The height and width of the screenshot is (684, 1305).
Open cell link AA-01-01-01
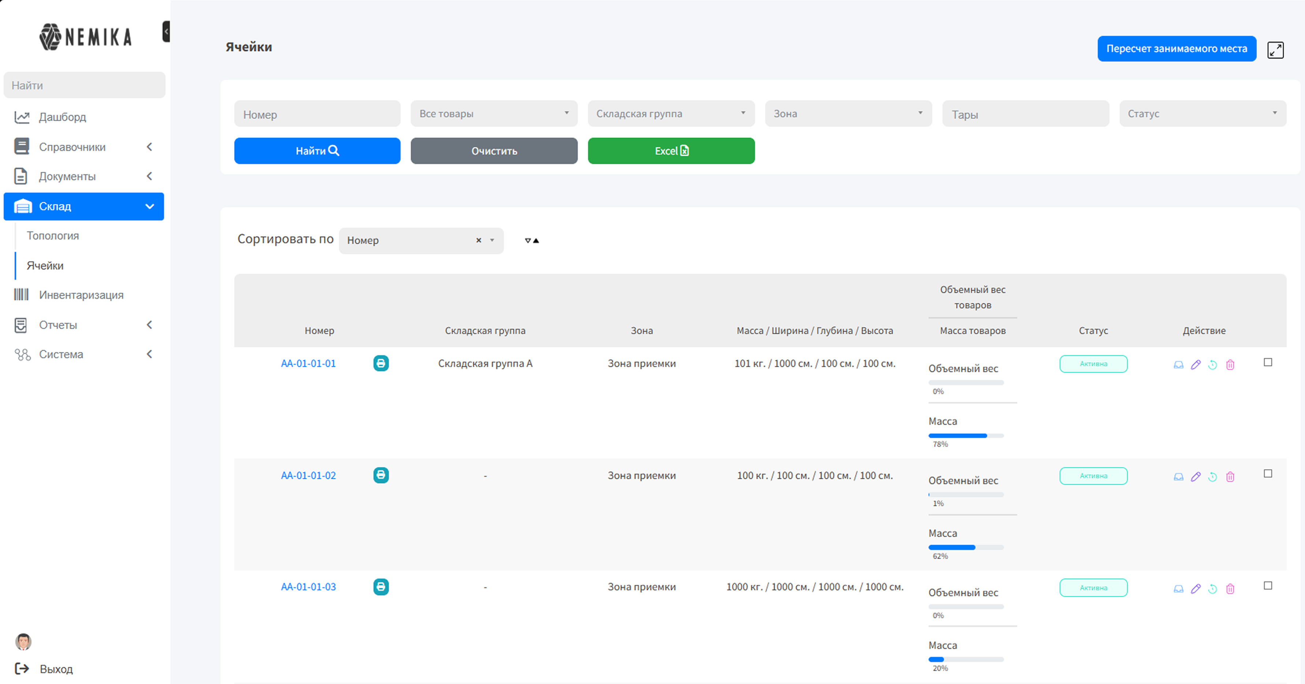308,363
